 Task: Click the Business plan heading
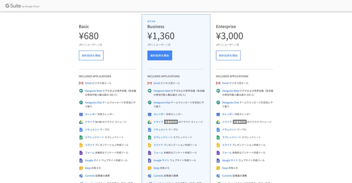click(x=156, y=26)
